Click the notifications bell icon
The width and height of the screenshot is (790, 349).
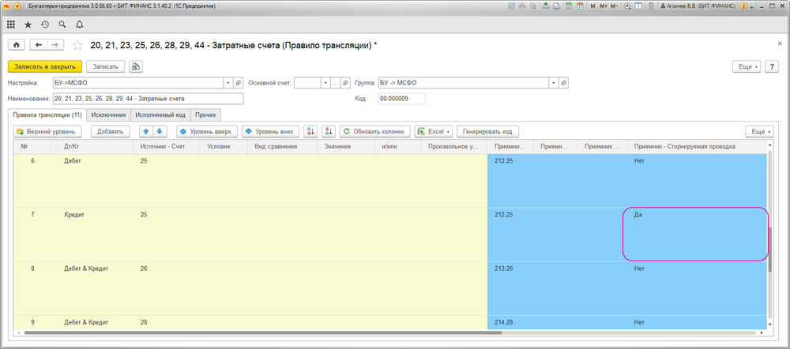(79, 24)
